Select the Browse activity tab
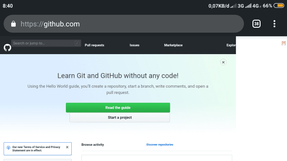Viewport: 287px width, 161px height. pos(93,144)
